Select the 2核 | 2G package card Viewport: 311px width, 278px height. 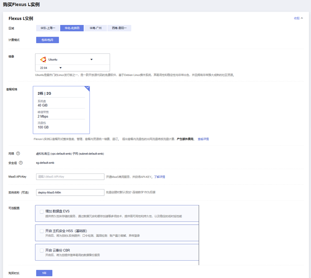pos(61,109)
